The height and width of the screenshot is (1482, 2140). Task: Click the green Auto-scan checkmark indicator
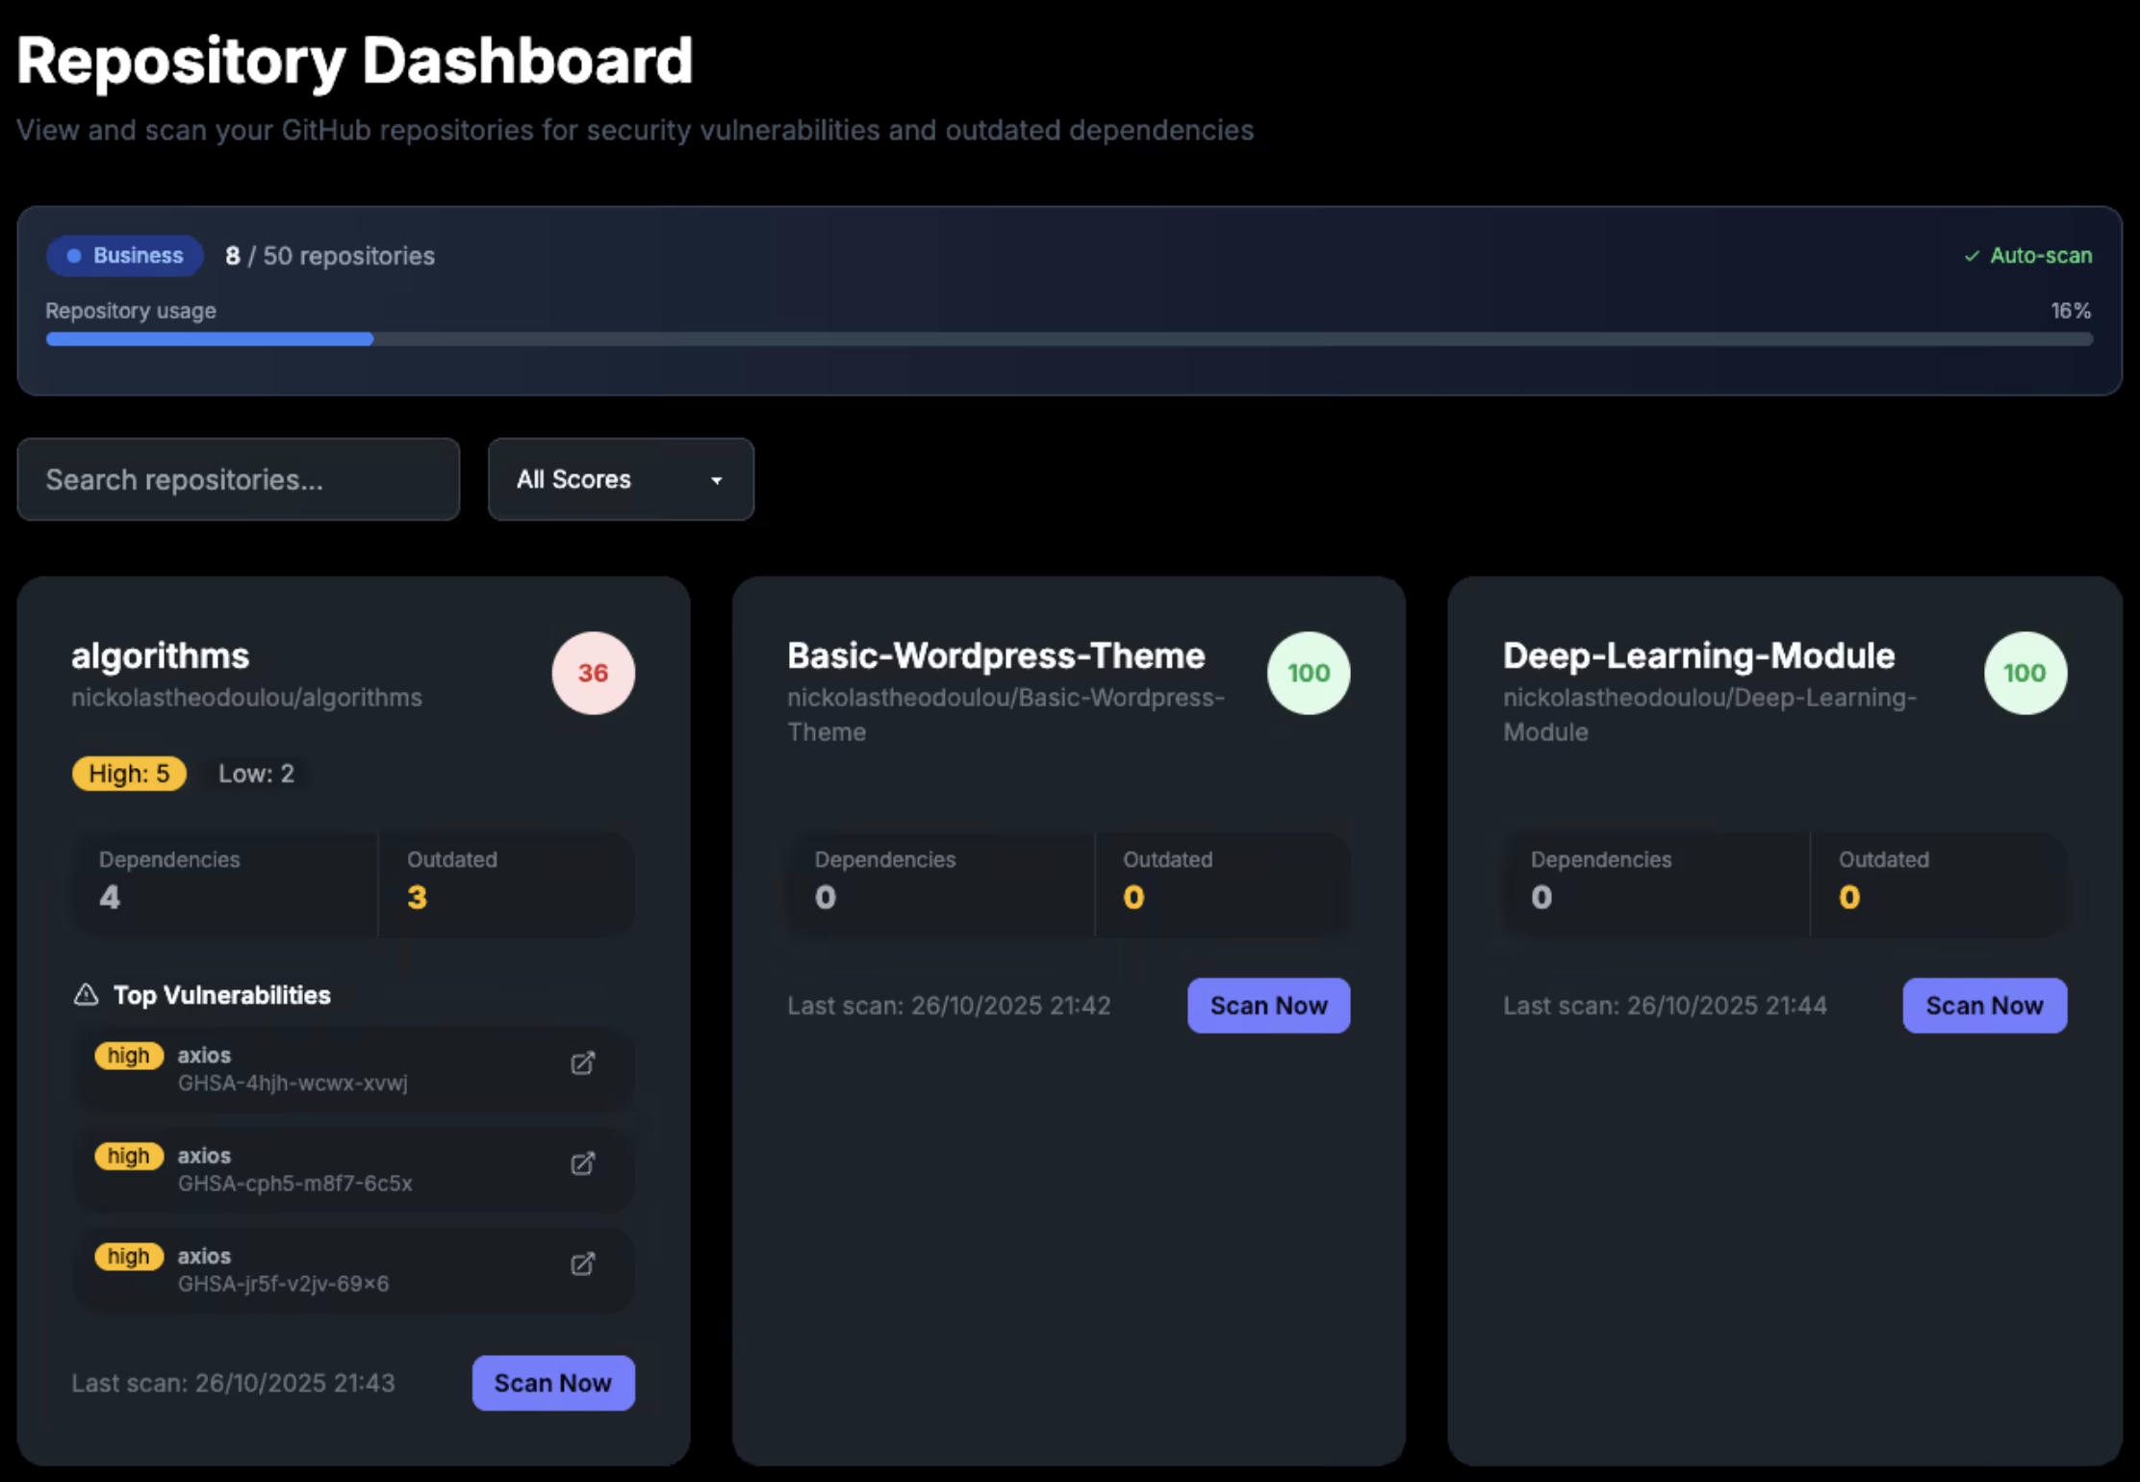[2028, 255]
